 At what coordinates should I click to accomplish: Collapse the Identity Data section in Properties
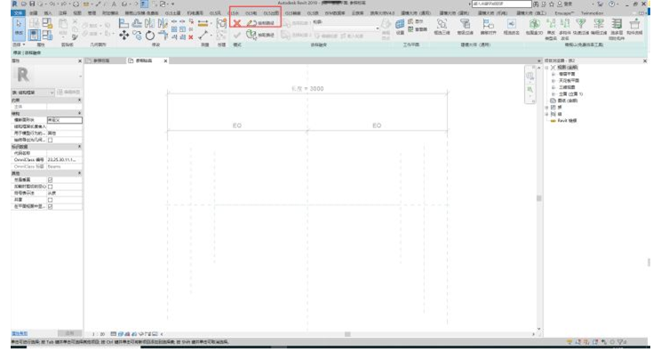coord(79,147)
